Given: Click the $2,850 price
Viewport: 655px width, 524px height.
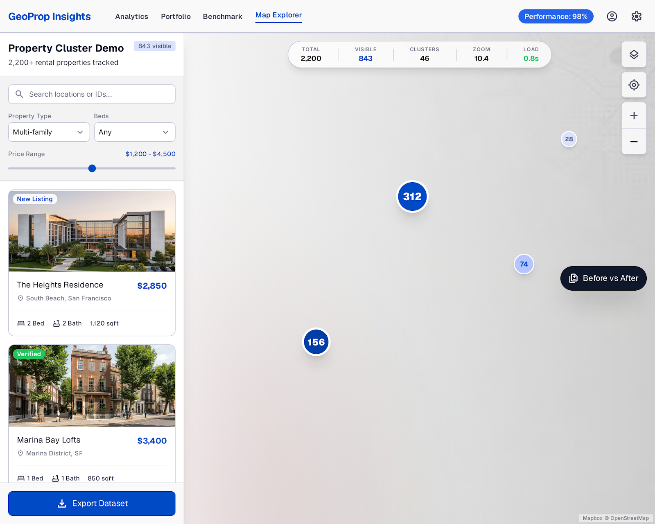Looking at the screenshot, I should pyautogui.click(x=152, y=286).
